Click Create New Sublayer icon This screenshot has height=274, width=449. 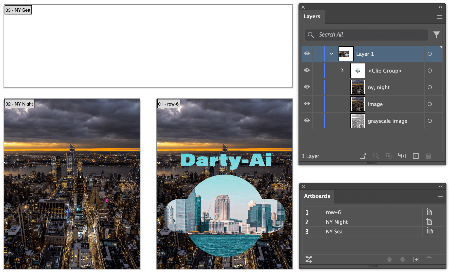click(x=402, y=156)
